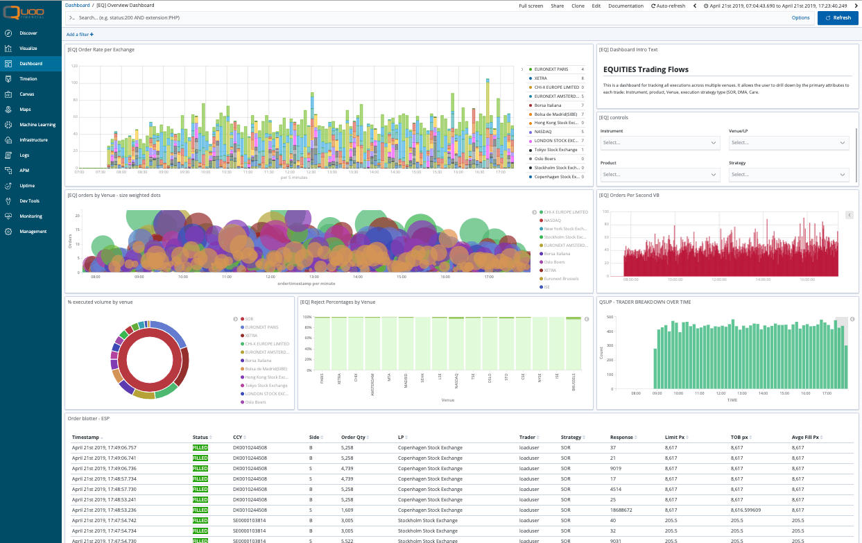The image size is (862, 543).
Task: Open the Maps sidebar icon
Action: point(8,110)
